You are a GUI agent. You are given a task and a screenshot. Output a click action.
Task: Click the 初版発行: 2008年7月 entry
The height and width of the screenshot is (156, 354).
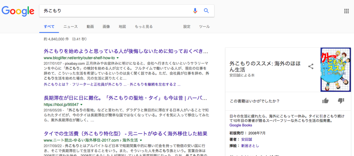248,133
